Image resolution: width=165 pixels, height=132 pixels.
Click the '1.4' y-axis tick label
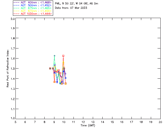pyautogui.click(x=13, y=79)
